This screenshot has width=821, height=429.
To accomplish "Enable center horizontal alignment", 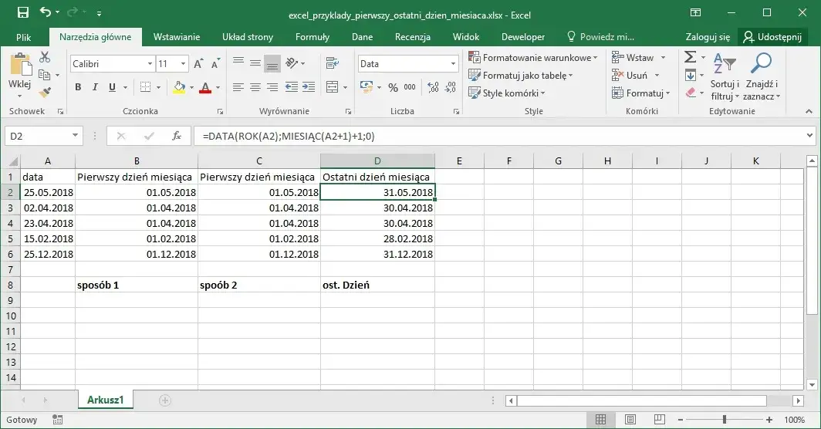I will [x=254, y=87].
